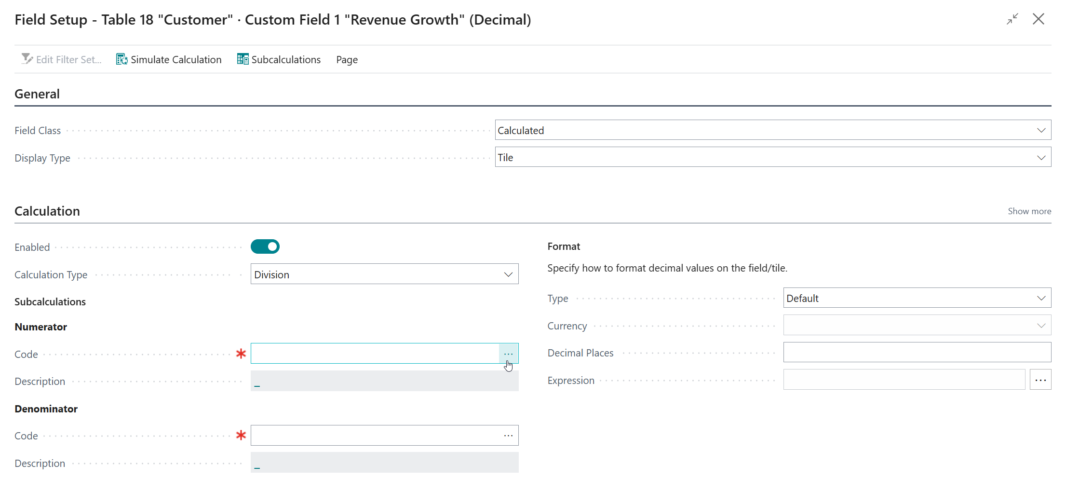Open Denominator Code lookup ellipsis
Viewport: 1066px width, 492px height.
tap(508, 436)
